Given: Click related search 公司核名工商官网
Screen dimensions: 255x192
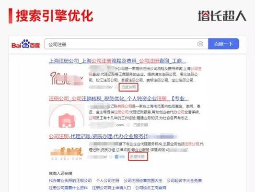Looking at the screenshot, I should pos(151,188).
